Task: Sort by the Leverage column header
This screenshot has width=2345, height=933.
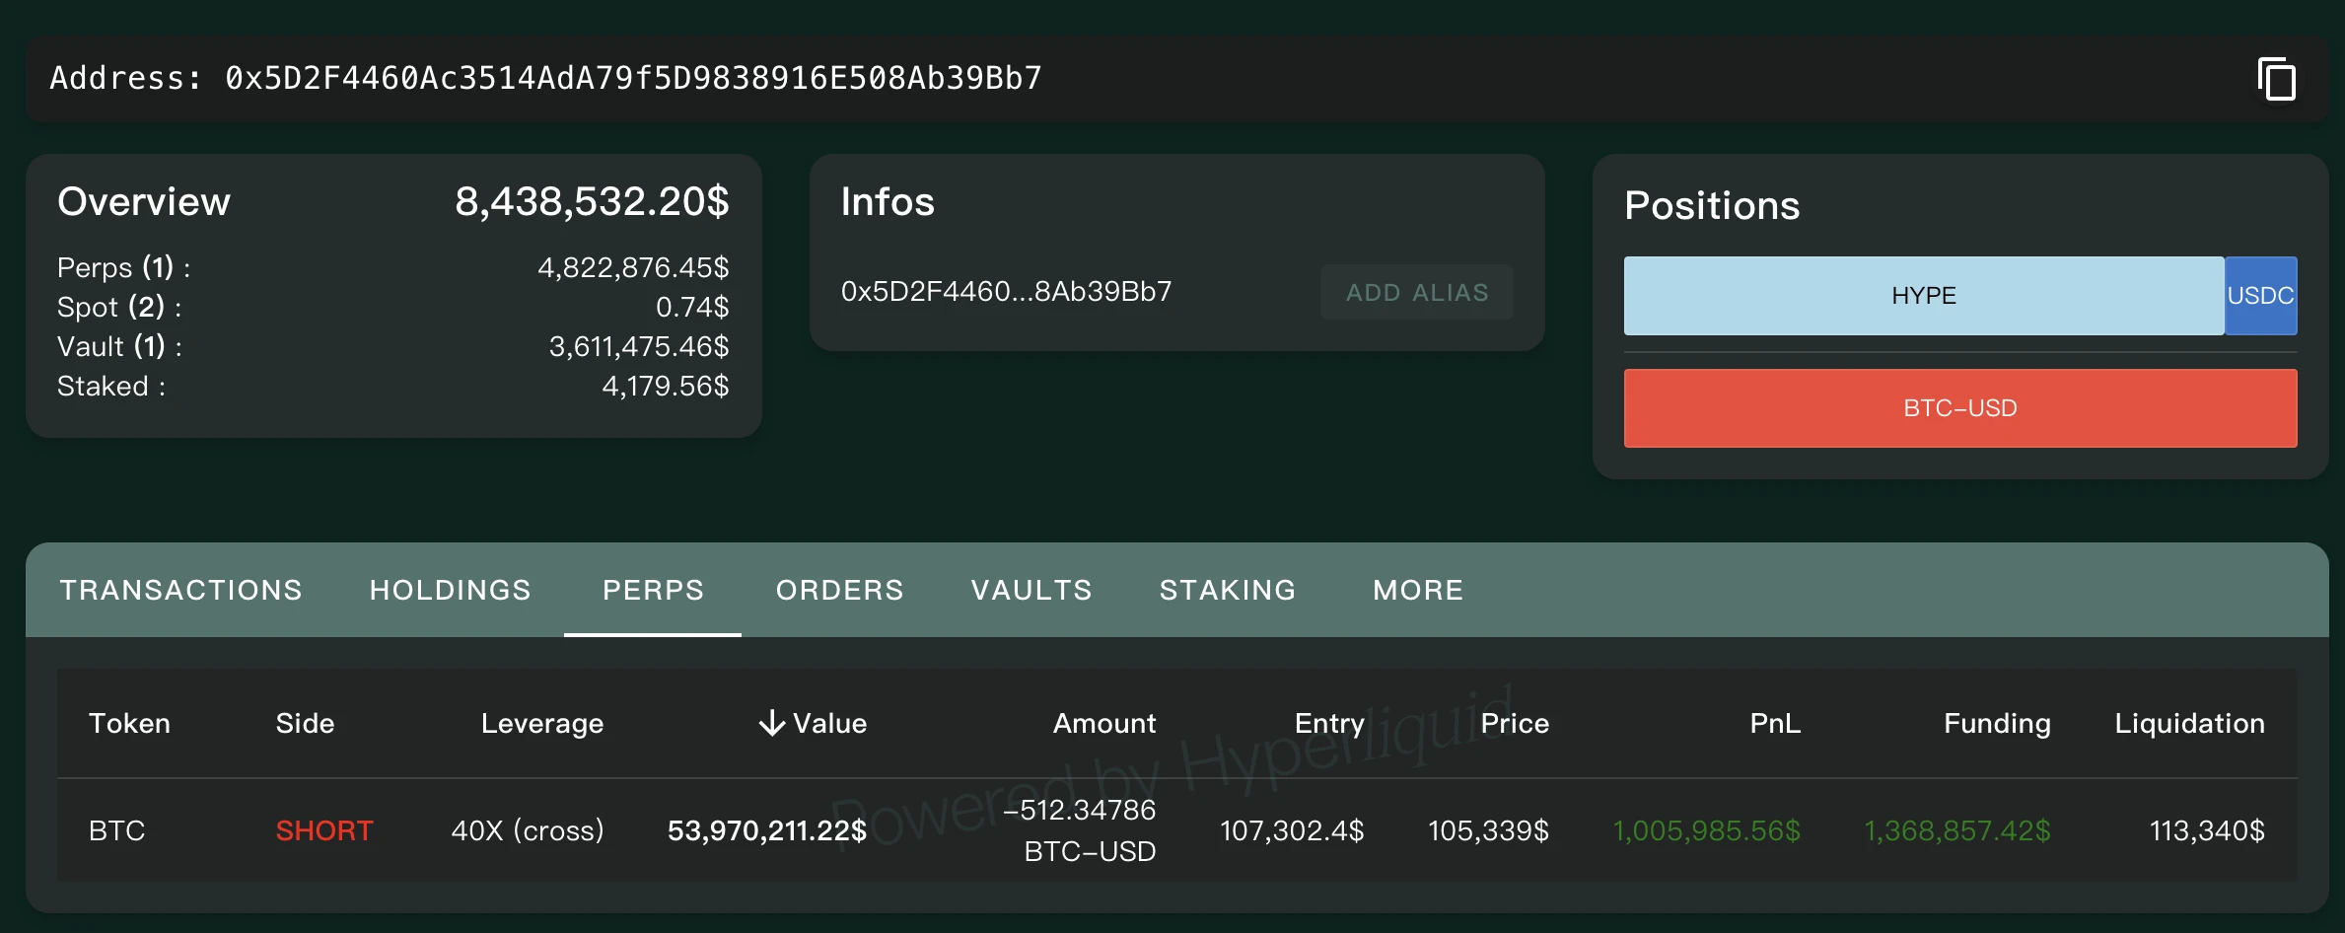Action: click(x=541, y=724)
